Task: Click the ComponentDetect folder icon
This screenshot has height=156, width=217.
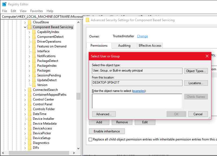Action: pyautogui.click(x=34, y=37)
